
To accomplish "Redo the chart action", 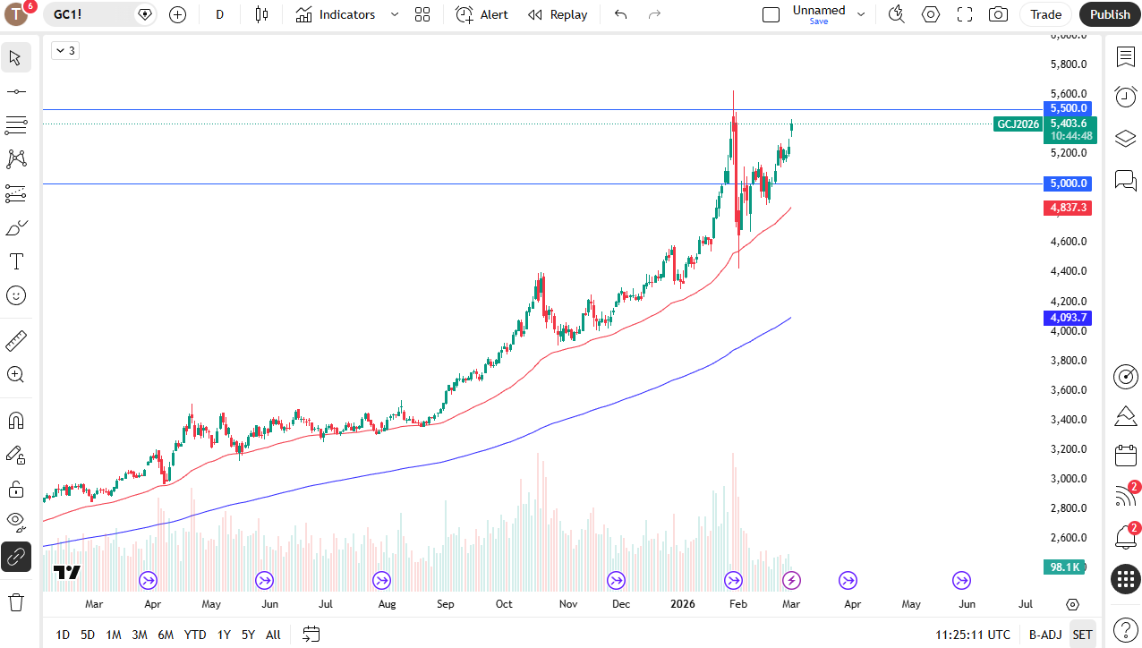I will point(654,14).
